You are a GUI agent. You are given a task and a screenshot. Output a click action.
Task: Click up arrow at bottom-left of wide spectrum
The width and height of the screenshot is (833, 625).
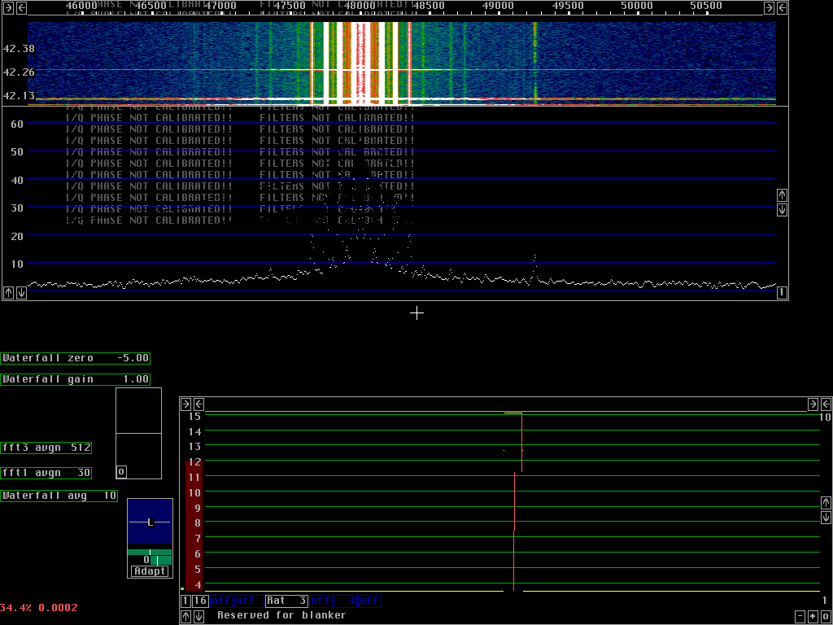pos(8,293)
